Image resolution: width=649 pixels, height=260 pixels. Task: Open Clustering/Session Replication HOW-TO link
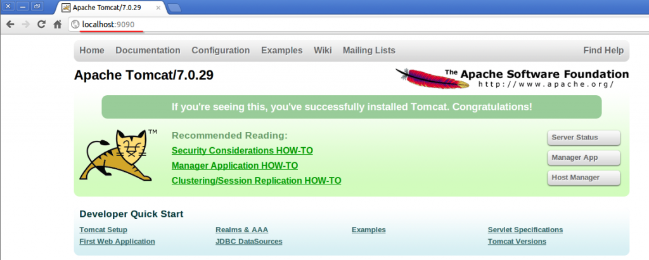coord(256,181)
